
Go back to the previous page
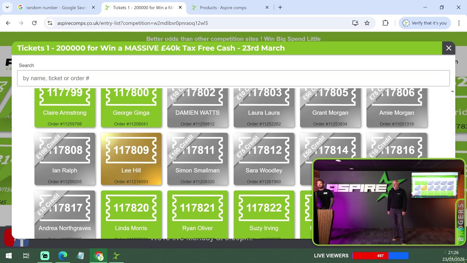(8, 23)
